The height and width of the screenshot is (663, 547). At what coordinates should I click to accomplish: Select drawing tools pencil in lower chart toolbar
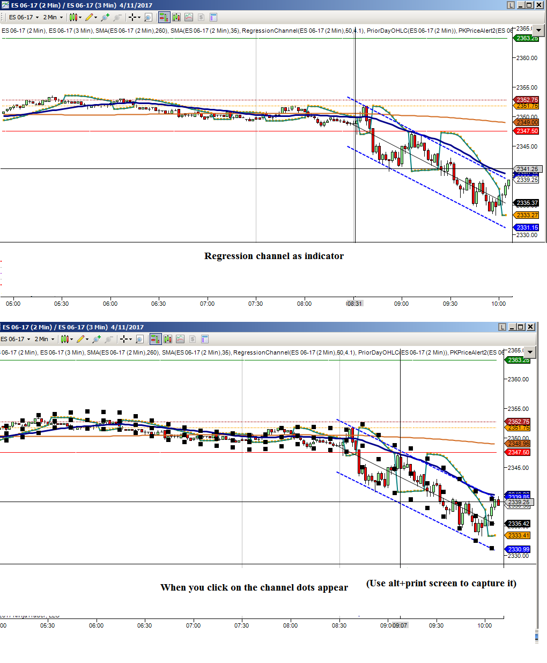[x=80, y=339]
